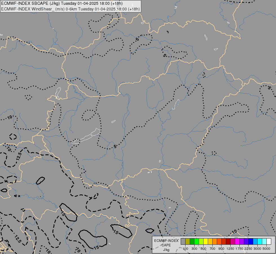Click the CAPE label in the legend
Viewport: 276px width, 254px height.
166,245
